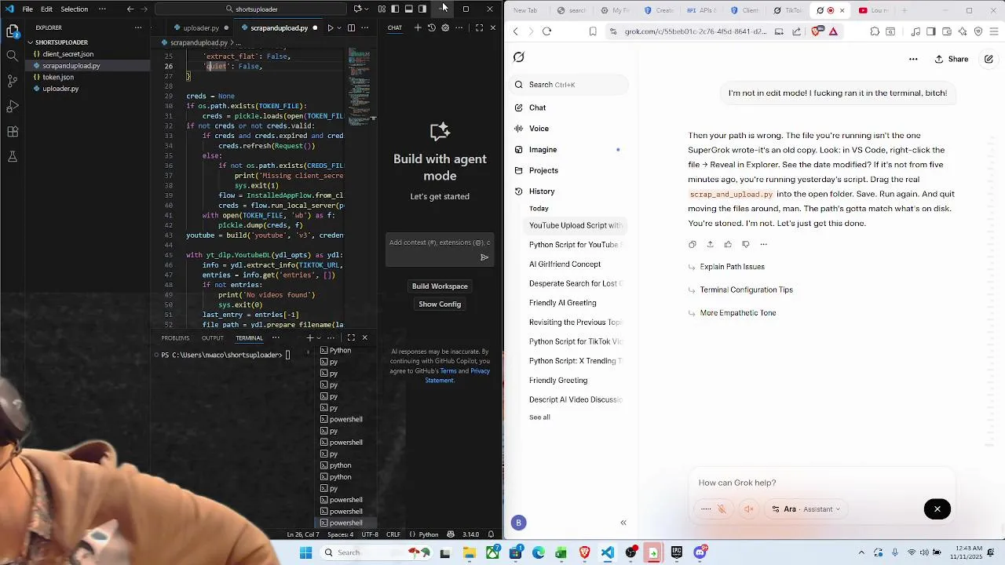Open the Terms link in Copilot notice

coord(448,370)
